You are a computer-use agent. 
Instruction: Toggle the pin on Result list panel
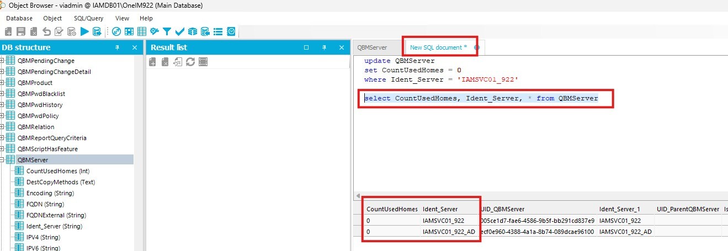(x=325, y=47)
